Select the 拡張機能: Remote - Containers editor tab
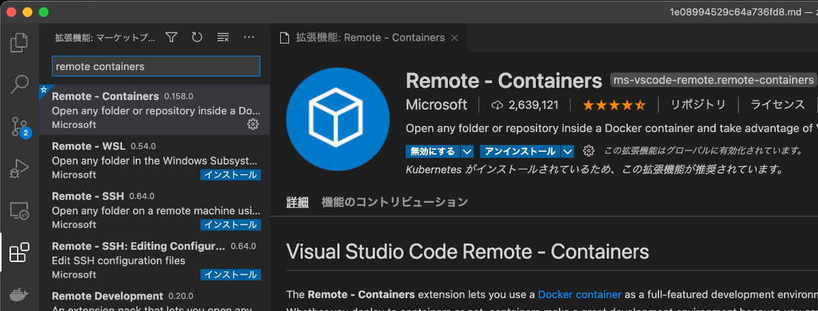The height and width of the screenshot is (311, 818). point(369,37)
